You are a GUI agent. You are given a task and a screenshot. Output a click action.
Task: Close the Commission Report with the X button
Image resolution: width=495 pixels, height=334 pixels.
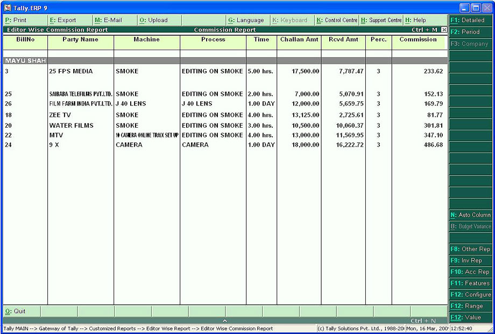tap(444, 30)
